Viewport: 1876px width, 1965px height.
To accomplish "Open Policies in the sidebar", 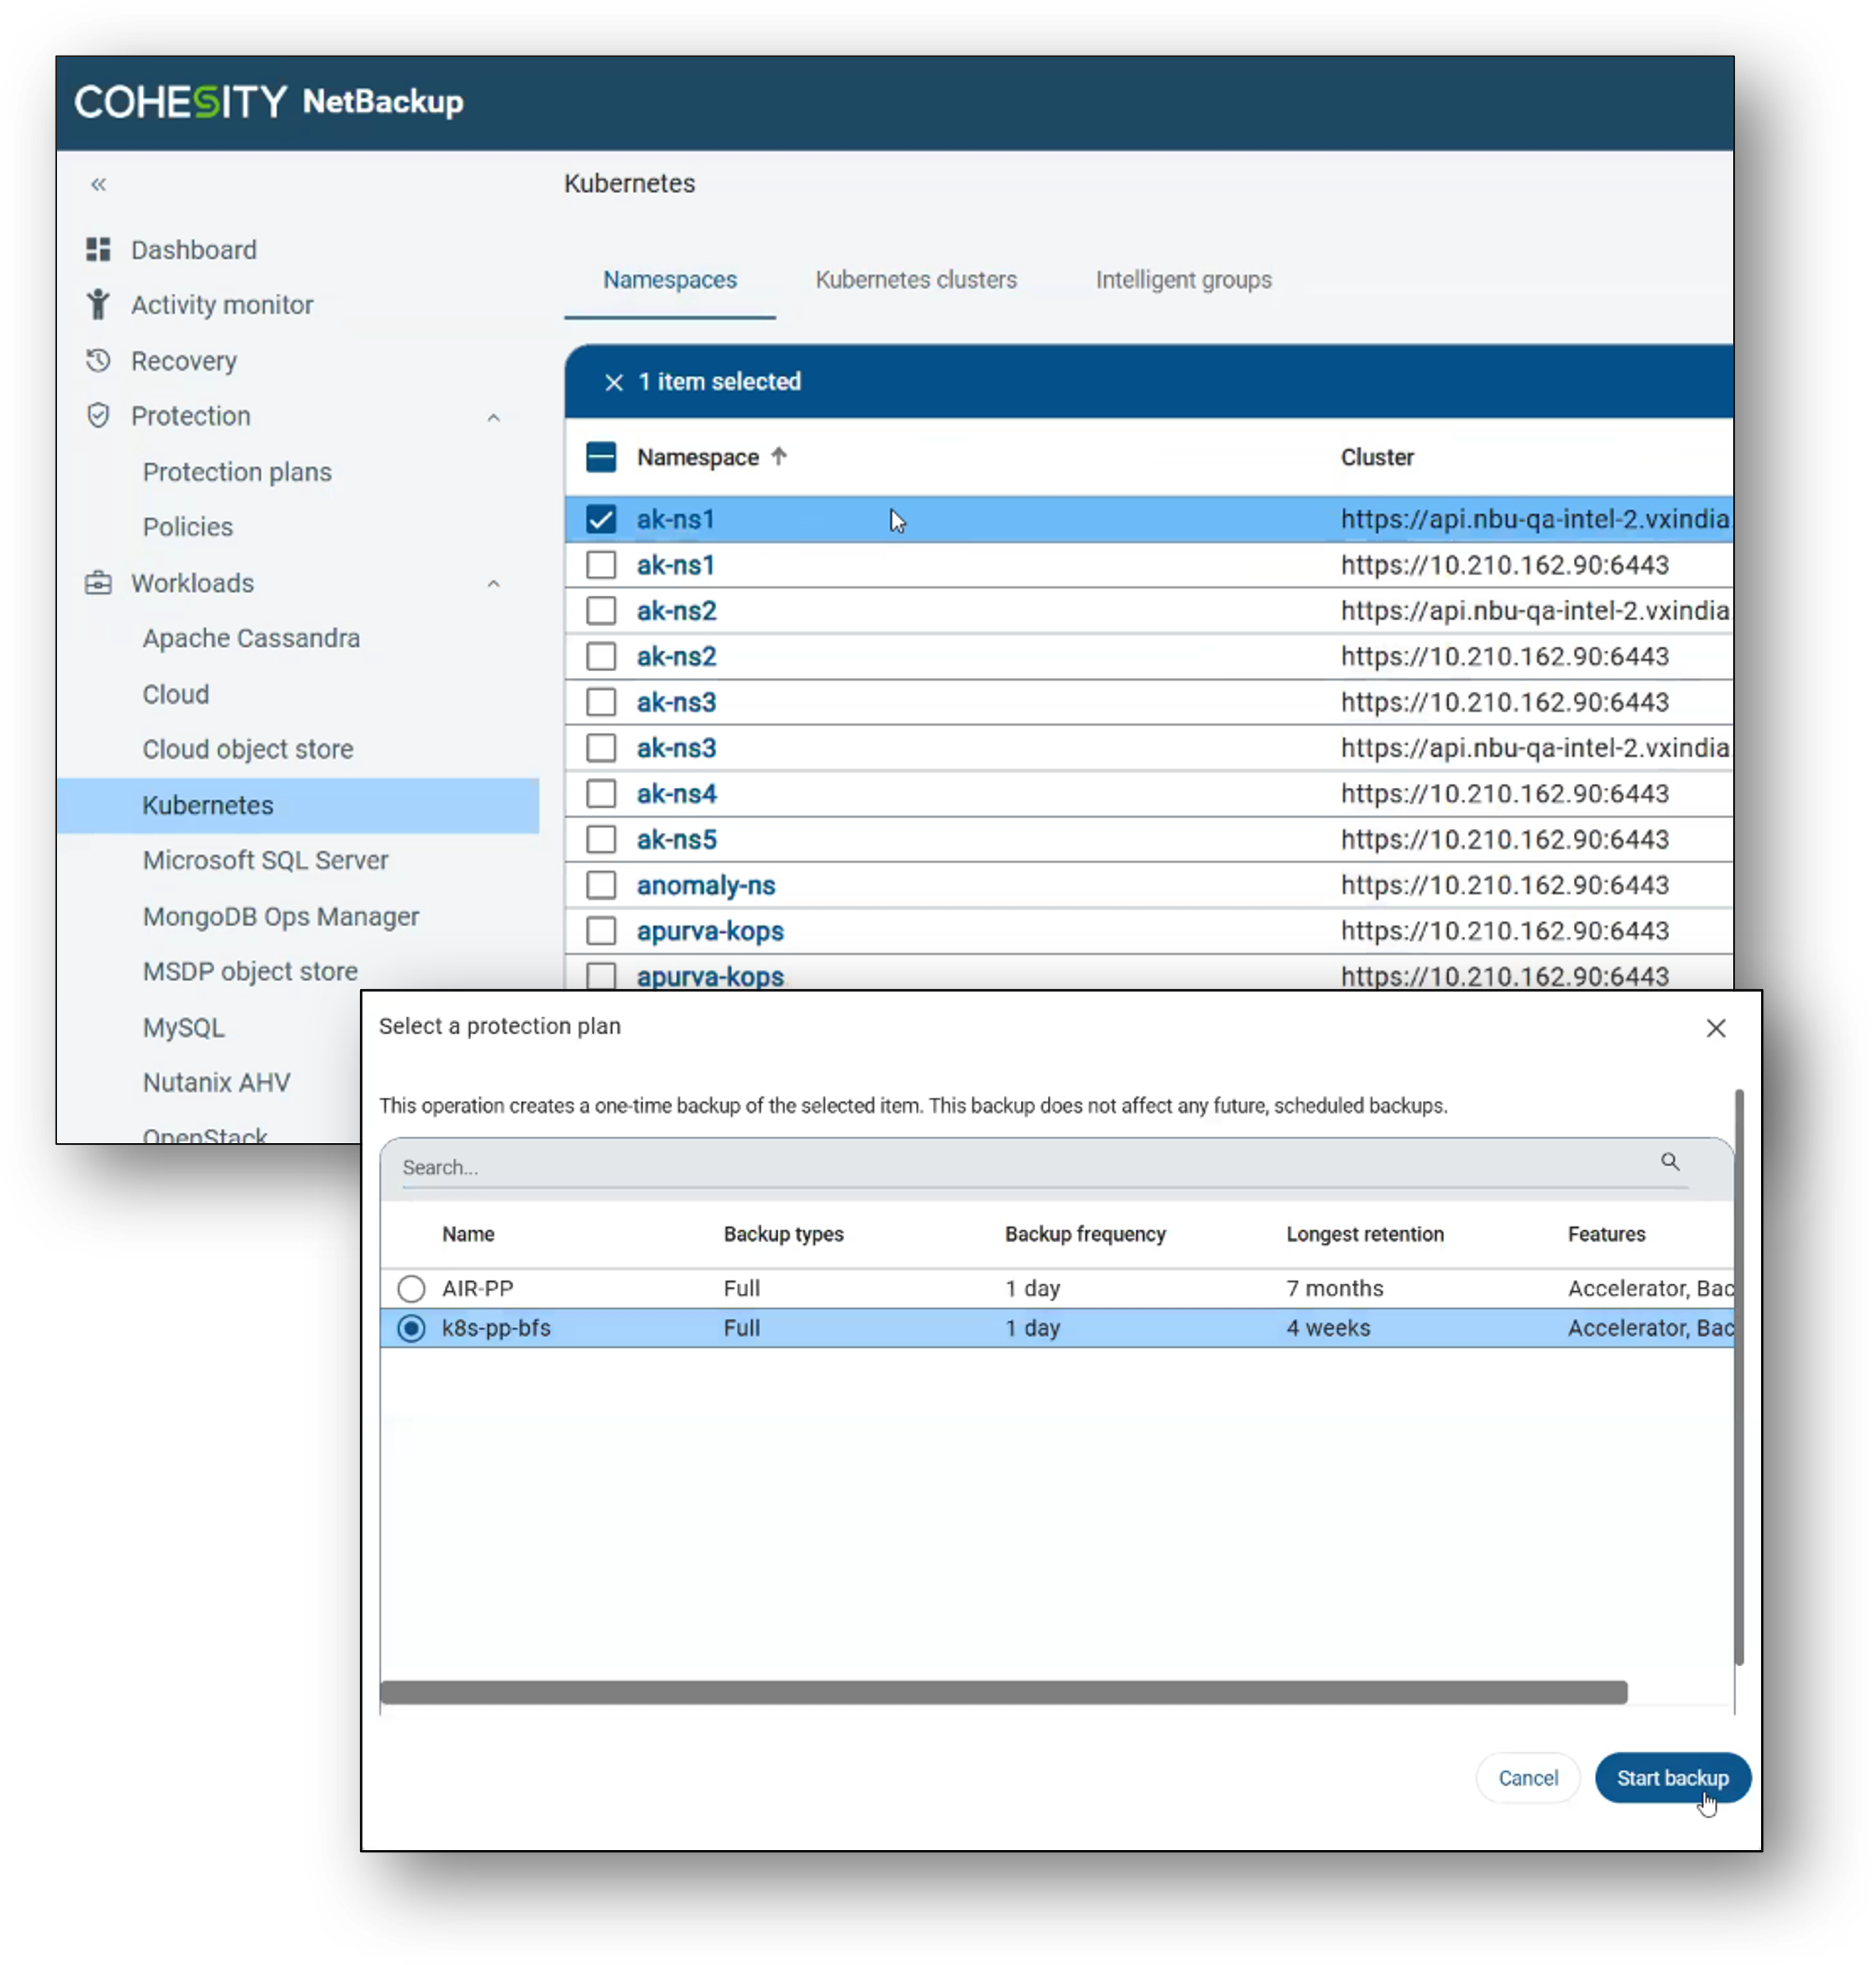I will [188, 527].
